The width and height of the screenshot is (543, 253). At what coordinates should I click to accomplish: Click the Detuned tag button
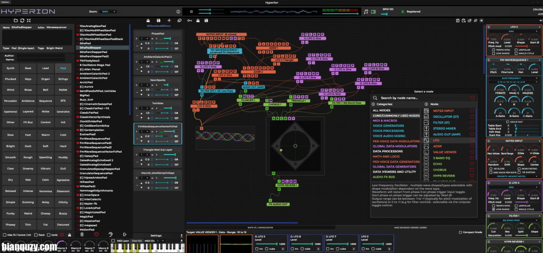(63, 225)
